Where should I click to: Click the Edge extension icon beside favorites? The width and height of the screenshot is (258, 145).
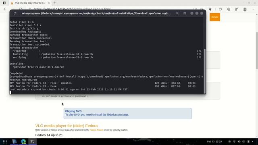click(210, 9)
